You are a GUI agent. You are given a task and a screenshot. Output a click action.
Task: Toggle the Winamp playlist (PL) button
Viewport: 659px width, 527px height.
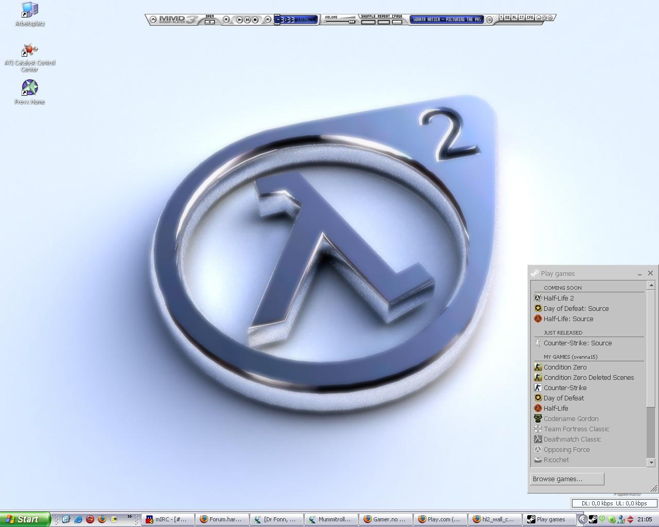[514, 17]
